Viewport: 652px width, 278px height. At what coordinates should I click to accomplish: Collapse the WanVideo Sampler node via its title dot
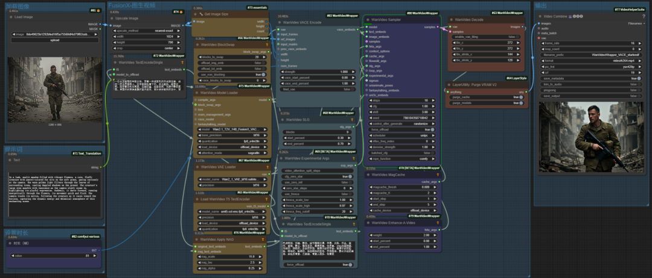click(x=368, y=19)
